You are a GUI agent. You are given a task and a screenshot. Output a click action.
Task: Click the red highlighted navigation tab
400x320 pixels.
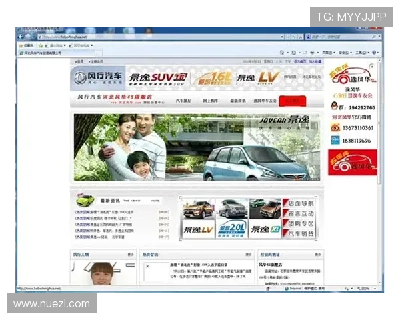coord(293,101)
